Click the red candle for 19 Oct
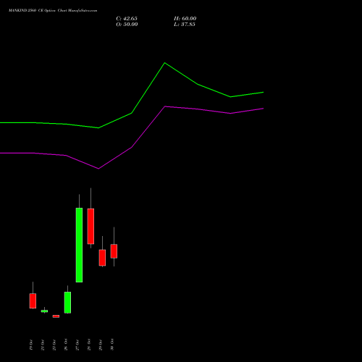362x362 pixels. (33, 300)
